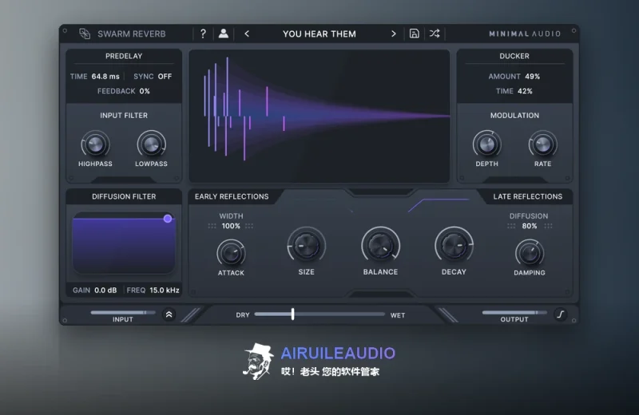Click the LOWPASS filter knob
Image resolution: width=639 pixels, height=415 pixels.
(151, 144)
